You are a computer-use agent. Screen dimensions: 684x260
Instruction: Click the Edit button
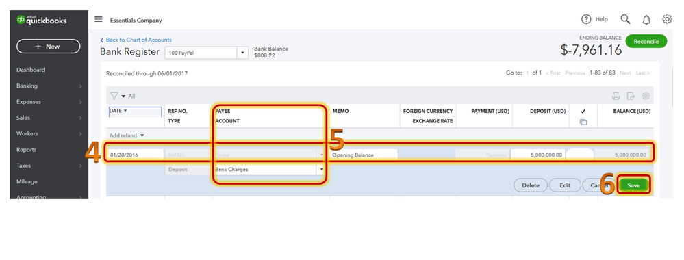click(x=565, y=185)
